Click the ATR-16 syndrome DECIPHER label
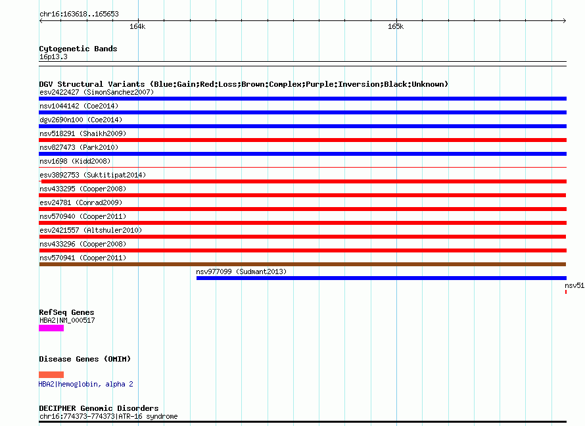This screenshot has height=426, width=585. click(x=108, y=416)
